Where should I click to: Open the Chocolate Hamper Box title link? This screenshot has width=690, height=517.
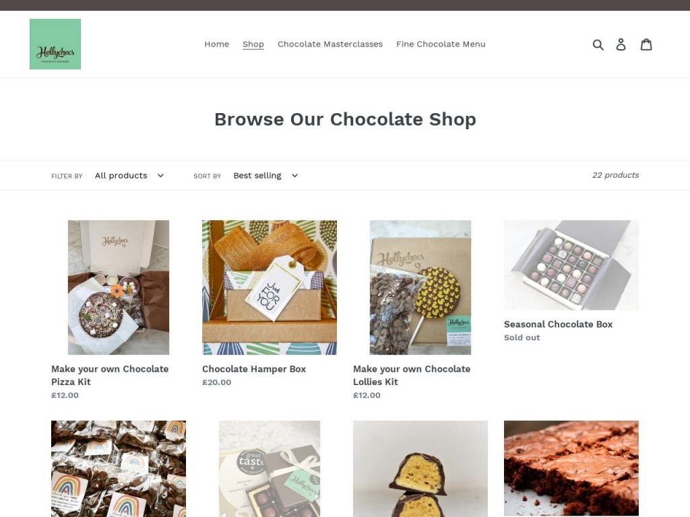tap(254, 369)
